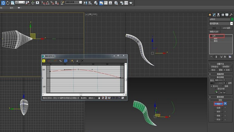
Task: Select the Create tab in the command panel
Action: coord(210,15)
